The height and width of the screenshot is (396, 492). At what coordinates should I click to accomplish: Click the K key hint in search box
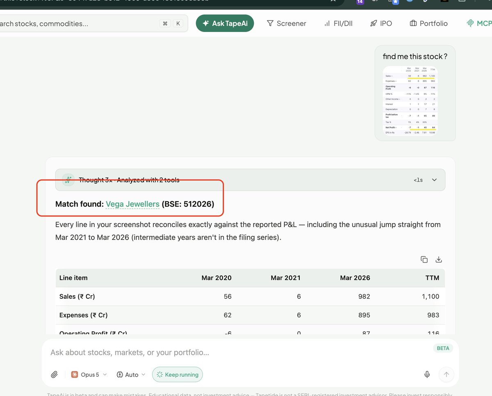pos(178,23)
